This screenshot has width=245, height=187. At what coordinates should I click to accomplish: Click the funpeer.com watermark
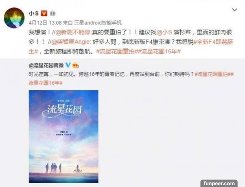click(219, 183)
